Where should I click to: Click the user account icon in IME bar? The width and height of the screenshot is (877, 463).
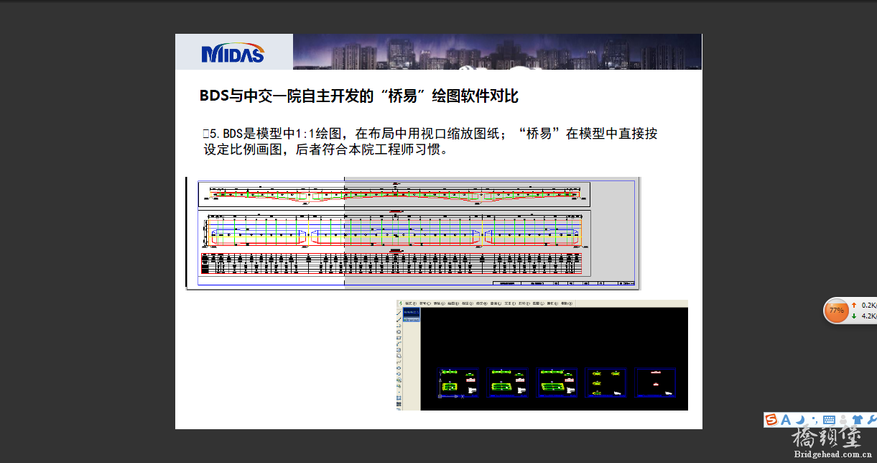coord(843,420)
